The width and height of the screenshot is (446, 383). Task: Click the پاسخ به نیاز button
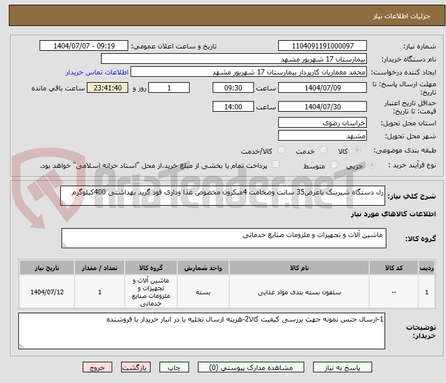coord(336,367)
